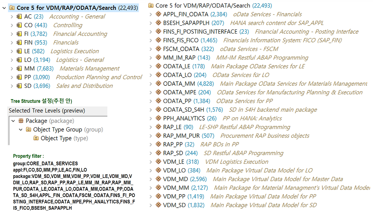Expand the RAP_LE package node
The height and width of the screenshot is (212, 373).
pyautogui.click(x=151, y=127)
